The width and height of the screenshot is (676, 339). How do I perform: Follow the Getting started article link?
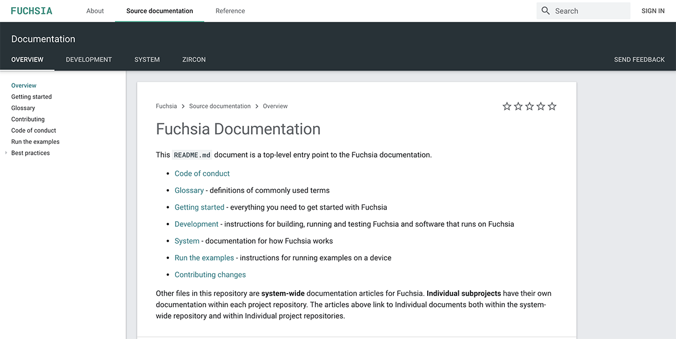pyautogui.click(x=199, y=207)
